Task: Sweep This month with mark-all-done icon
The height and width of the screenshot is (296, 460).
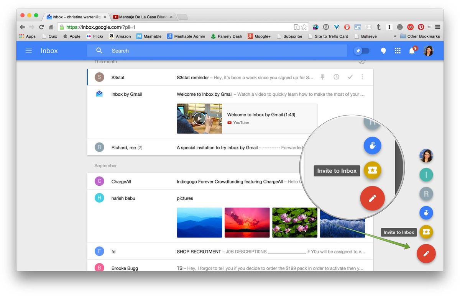Action: 362,62
